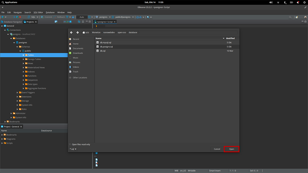The width and height of the screenshot is (308, 173).
Task: Open the *.sql file filter dropdown
Action: (73, 149)
